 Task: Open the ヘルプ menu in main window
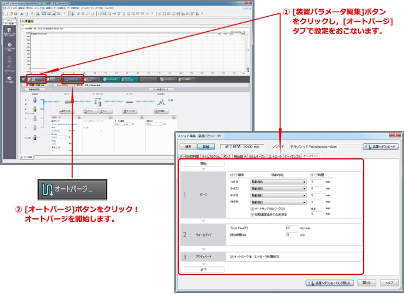[x=109, y=8]
